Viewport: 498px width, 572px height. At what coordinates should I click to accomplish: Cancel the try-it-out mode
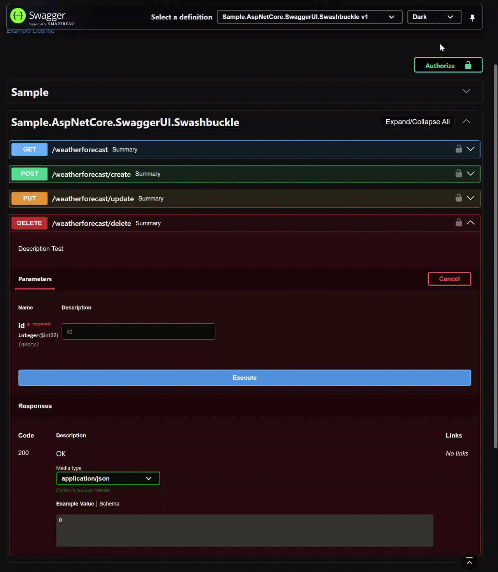click(449, 279)
